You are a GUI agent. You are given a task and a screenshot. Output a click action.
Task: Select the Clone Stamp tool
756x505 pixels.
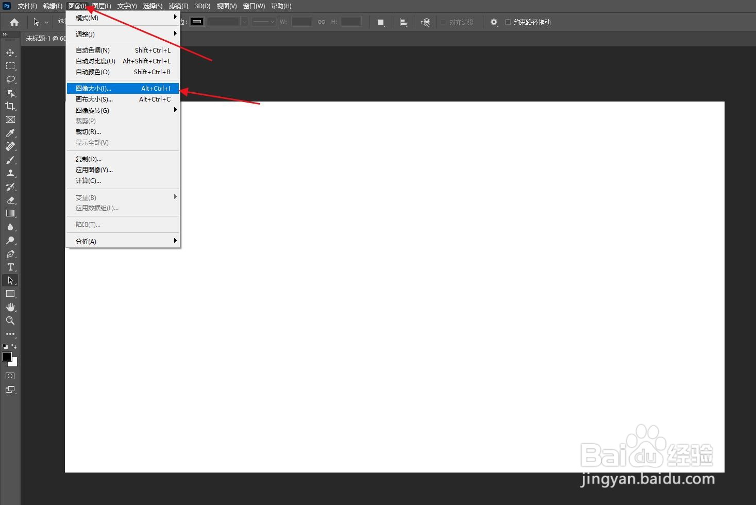point(10,173)
